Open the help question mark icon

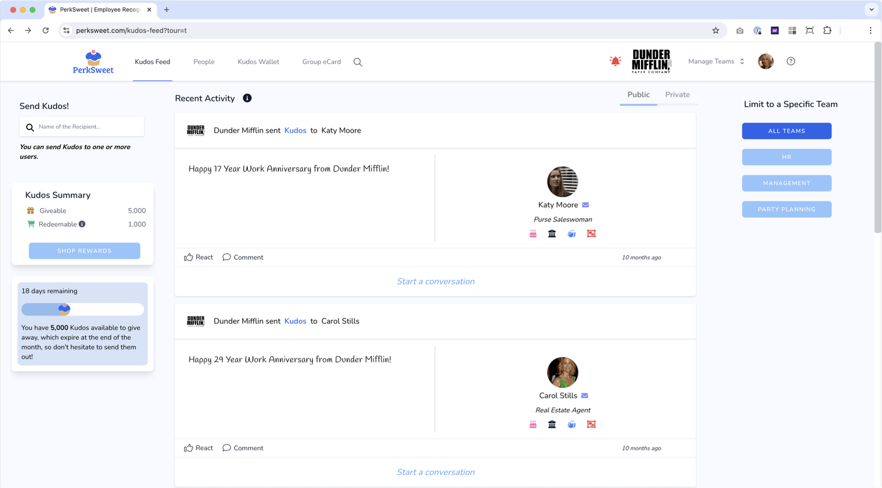[791, 61]
